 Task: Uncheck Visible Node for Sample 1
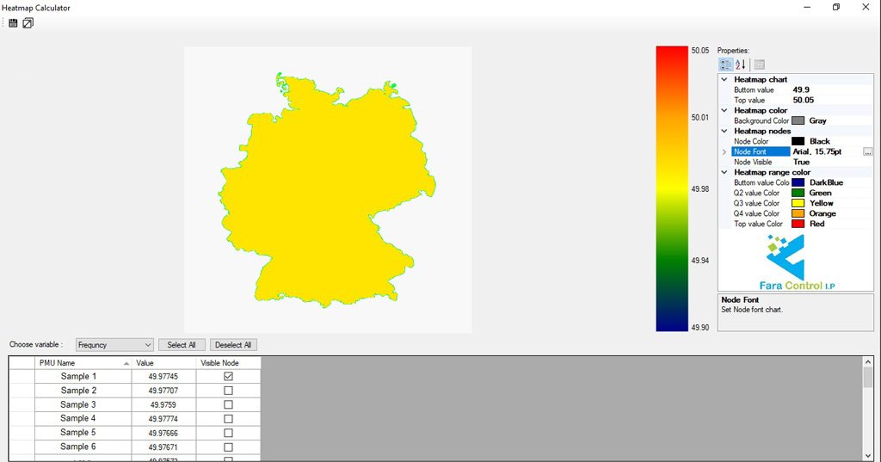228,377
